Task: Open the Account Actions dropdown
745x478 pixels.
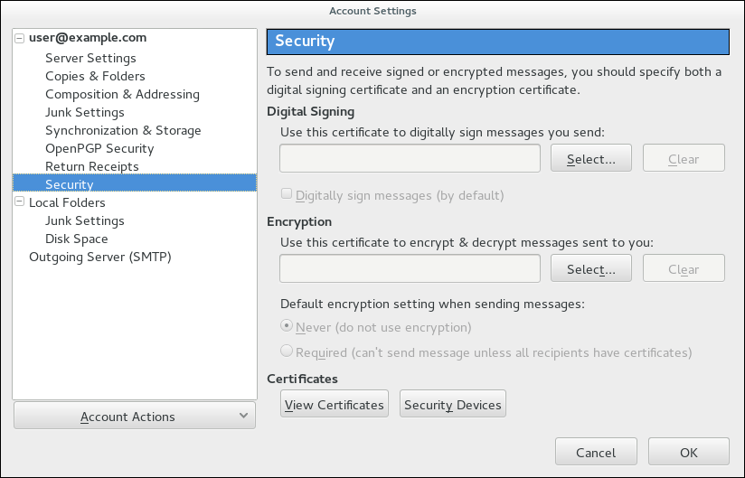Action: (x=135, y=416)
